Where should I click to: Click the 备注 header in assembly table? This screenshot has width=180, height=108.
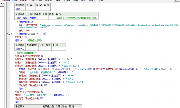click(x=47, y=5)
